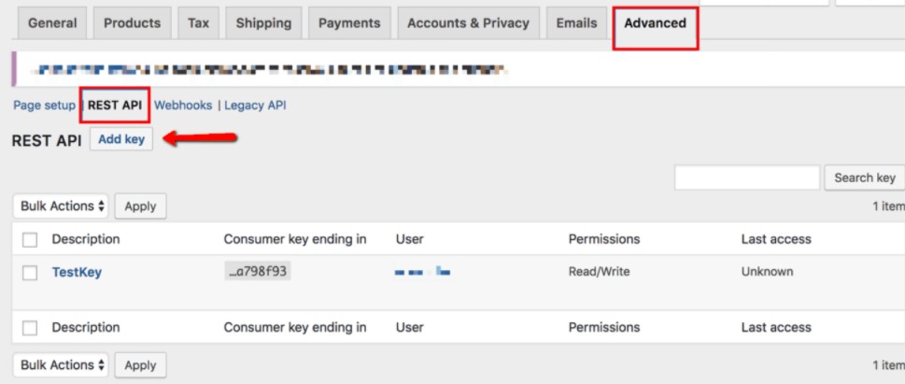Focus the key search input field
The height and width of the screenshot is (384, 905).
pos(747,178)
